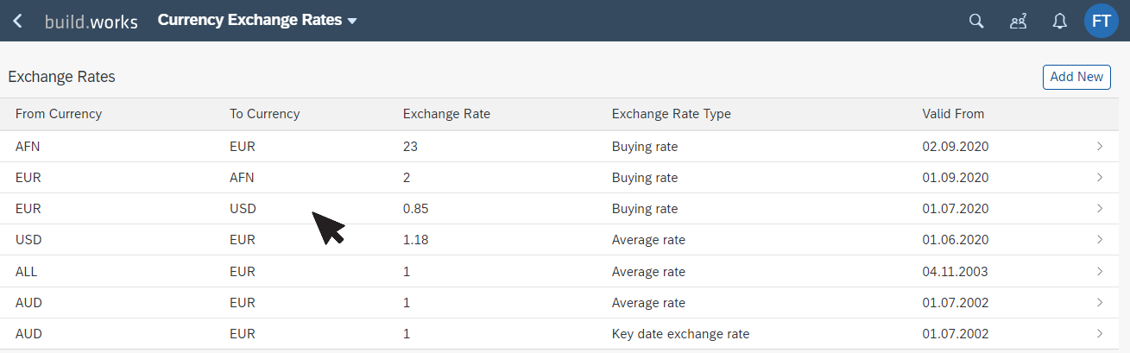Screen dimensions: 1130x353
Task: Click the Add New button
Action: [x=1076, y=77]
